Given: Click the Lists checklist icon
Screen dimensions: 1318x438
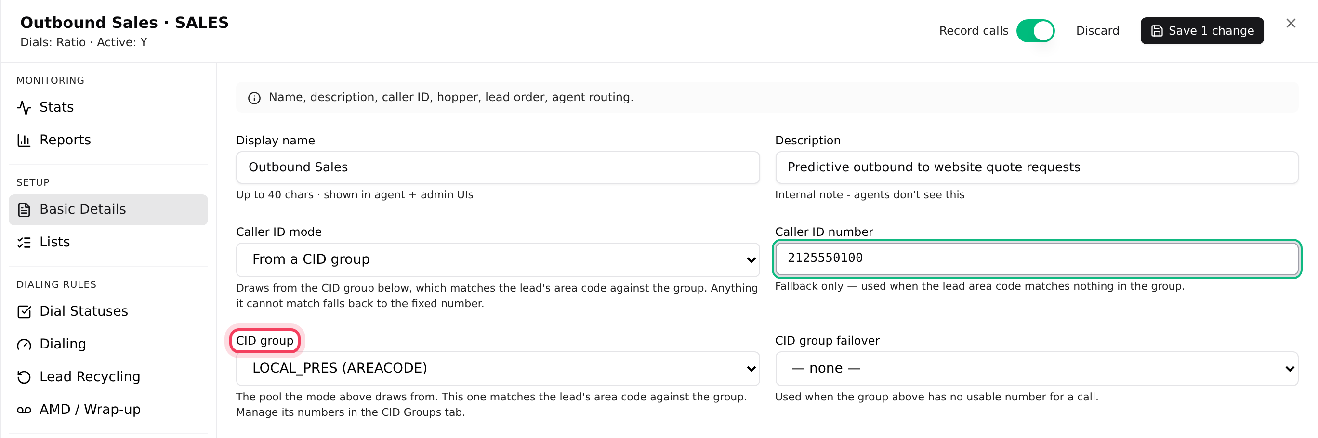Looking at the screenshot, I should click(24, 242).
